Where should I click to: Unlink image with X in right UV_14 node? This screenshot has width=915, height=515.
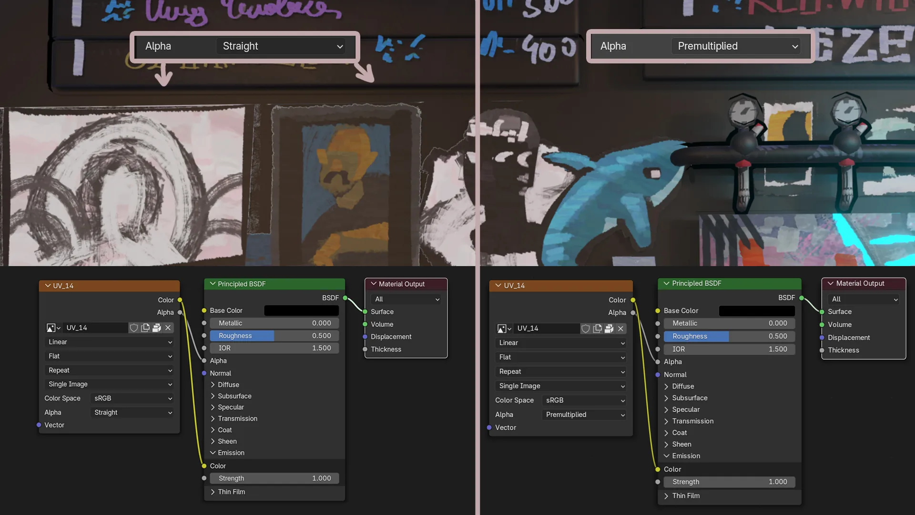pyautogui.click(x=620, y=329)
